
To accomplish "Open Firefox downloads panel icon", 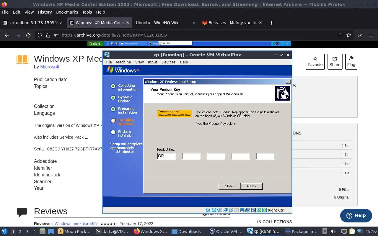I will click(x=360, y=35).
